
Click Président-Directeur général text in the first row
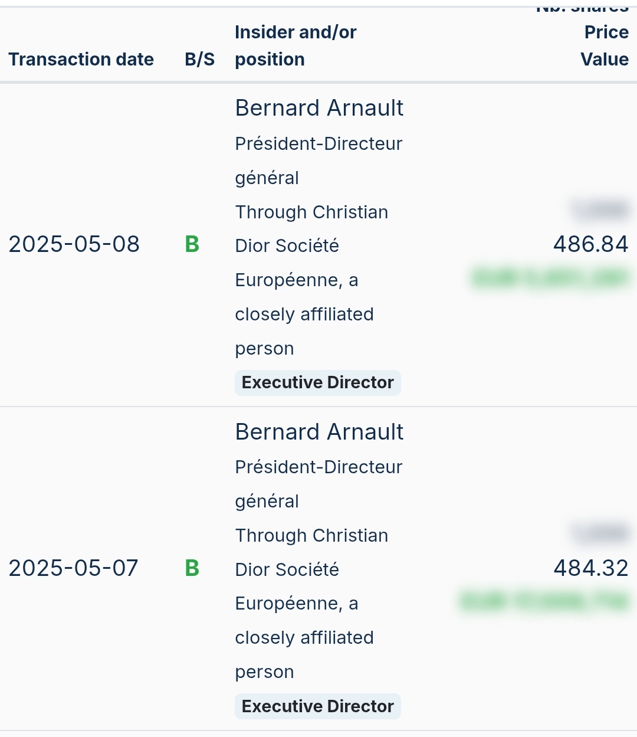318,160
